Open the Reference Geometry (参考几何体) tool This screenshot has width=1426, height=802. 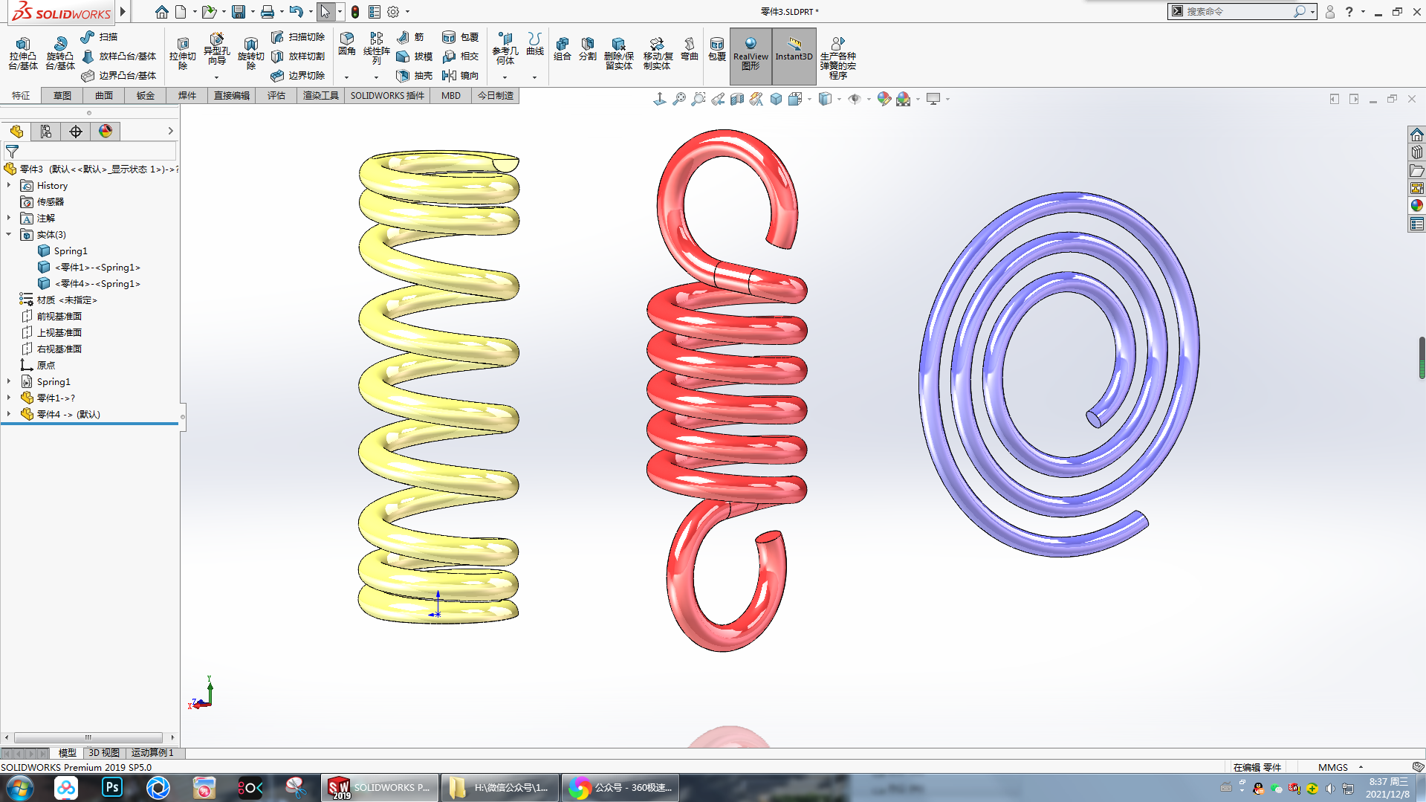pyautogui.click(x=505, y=48)
